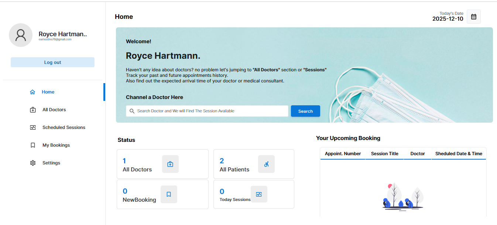Screen dimensions: 497x225
Task: Click the "Status" section heading
Action: click(x=126, y=140)
